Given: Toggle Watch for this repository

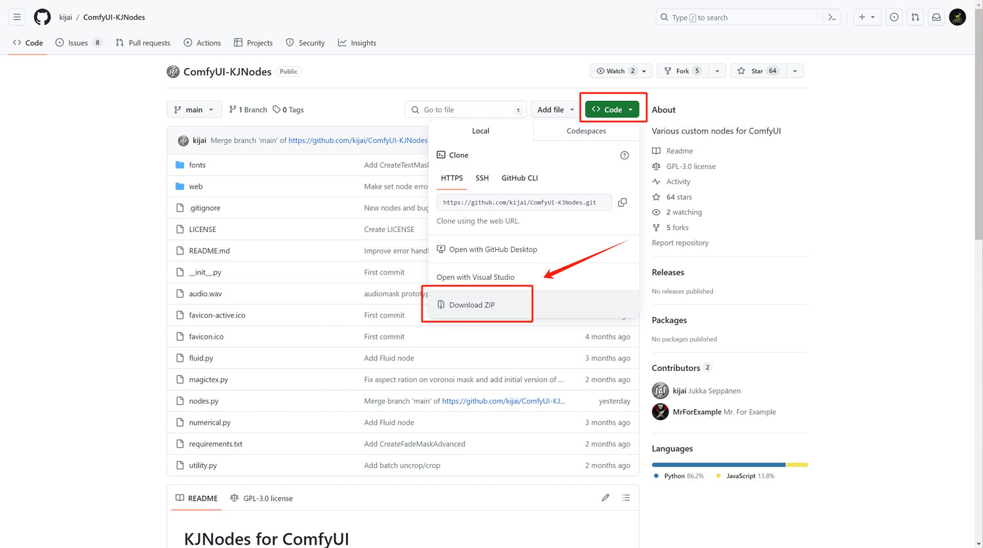Looking at the screenshot, I should (x=615, y=71).
